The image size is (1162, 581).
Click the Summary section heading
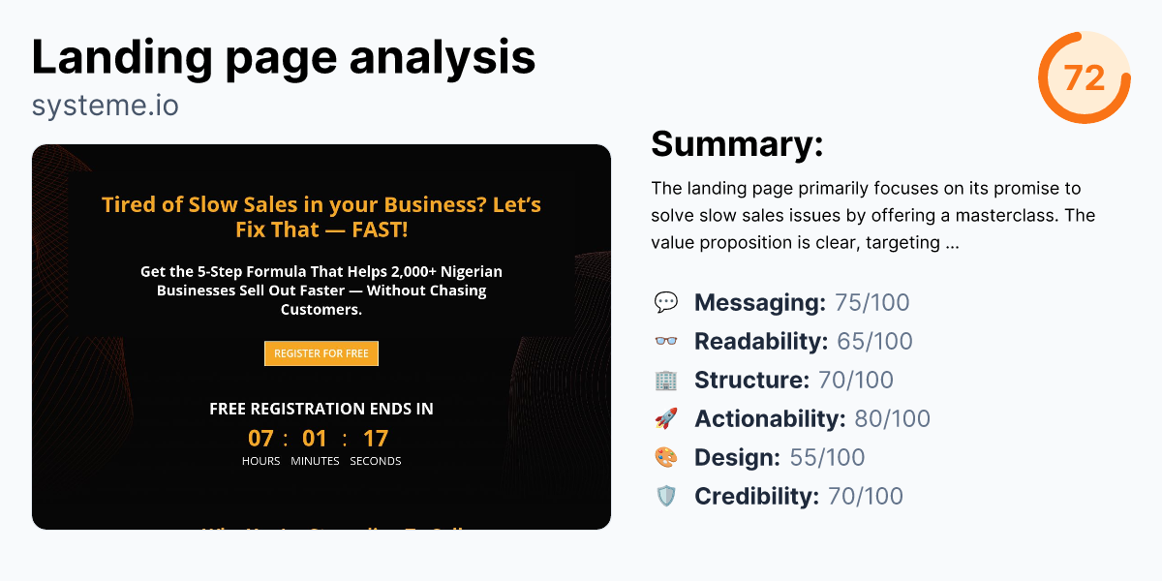[x=737, y=143]
